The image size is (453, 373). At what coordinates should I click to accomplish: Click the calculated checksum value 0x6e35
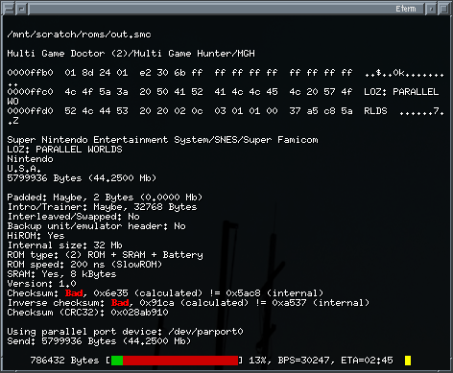coord(110,293)
